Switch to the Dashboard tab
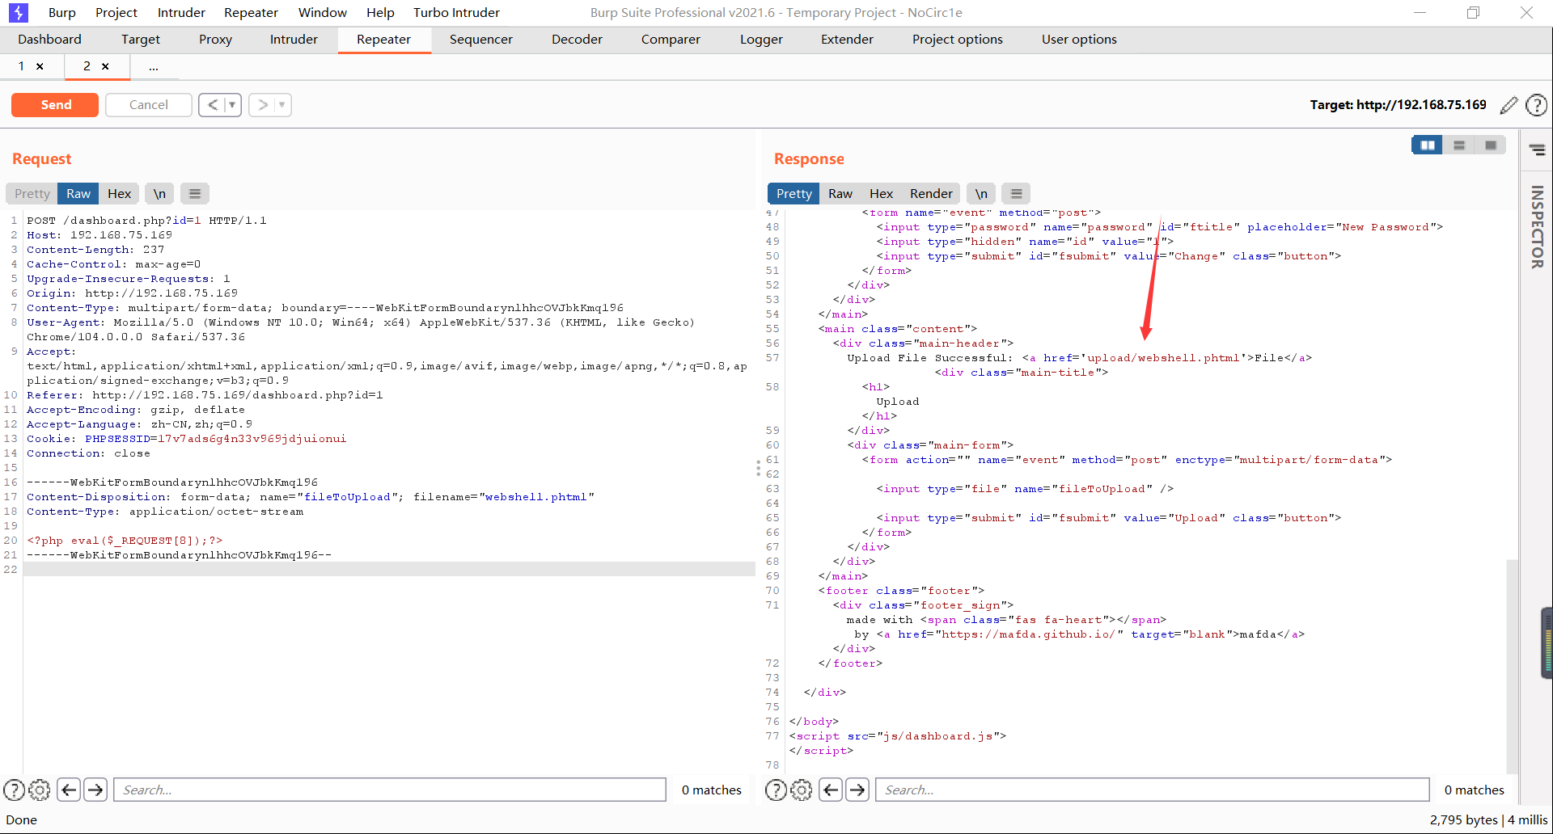This screenshot has height=834, width=1553. click(50, 40)
